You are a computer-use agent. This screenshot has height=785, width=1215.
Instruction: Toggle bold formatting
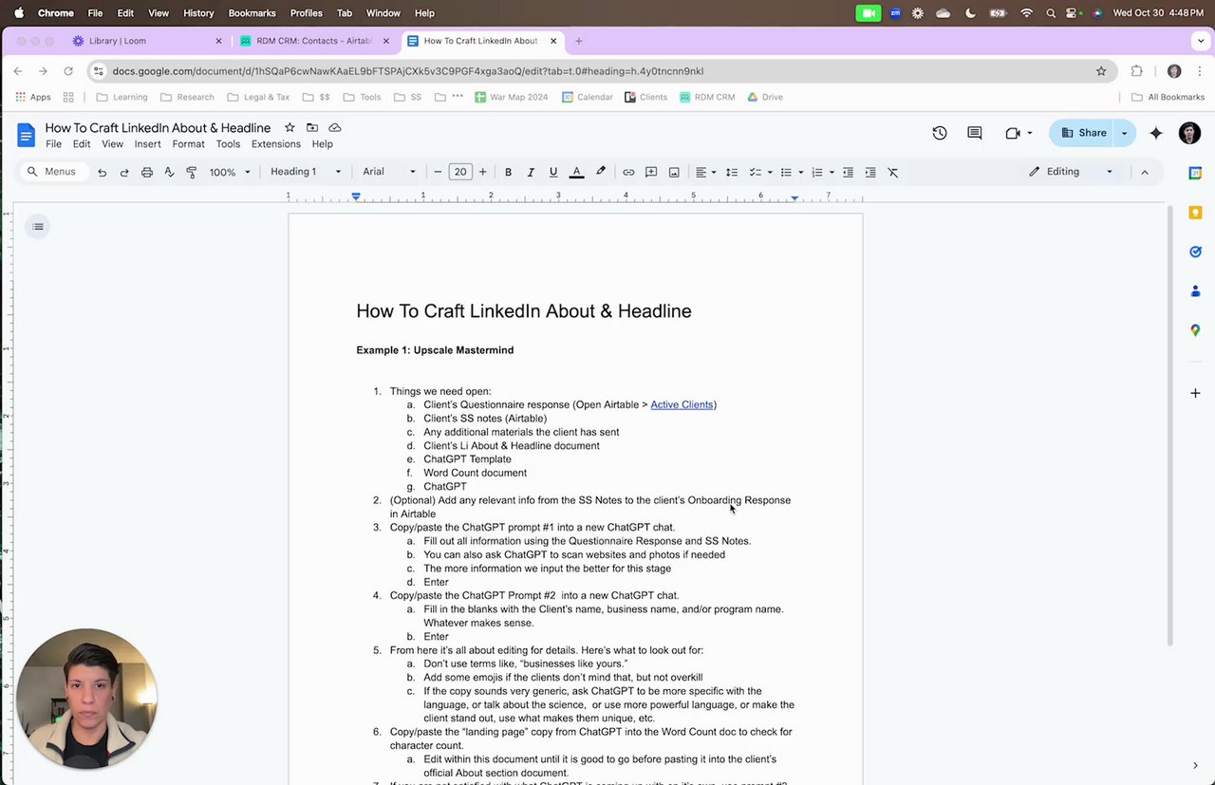508,172
